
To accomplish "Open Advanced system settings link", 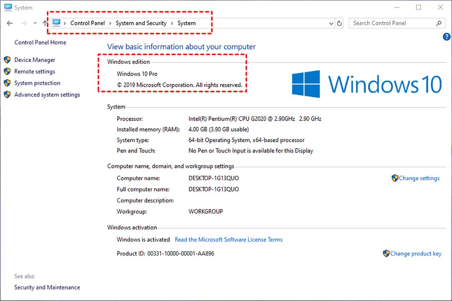I will (x=47, y=94).
